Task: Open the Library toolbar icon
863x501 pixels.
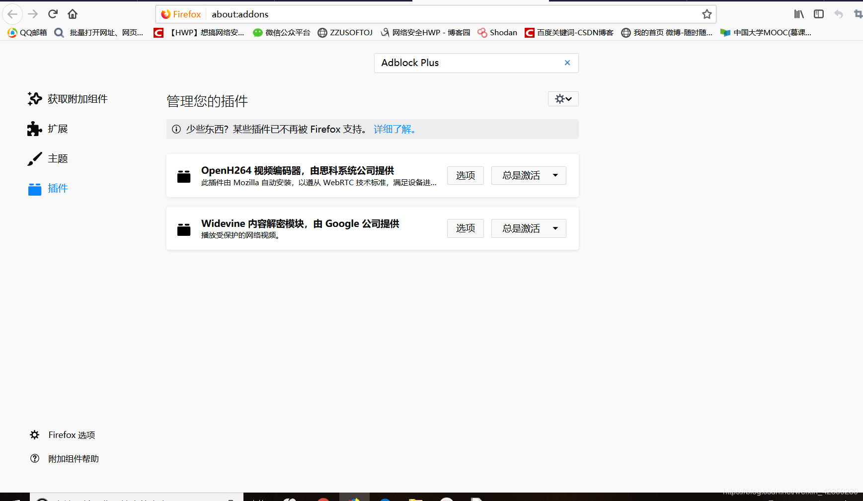Action: coord(799,14)
